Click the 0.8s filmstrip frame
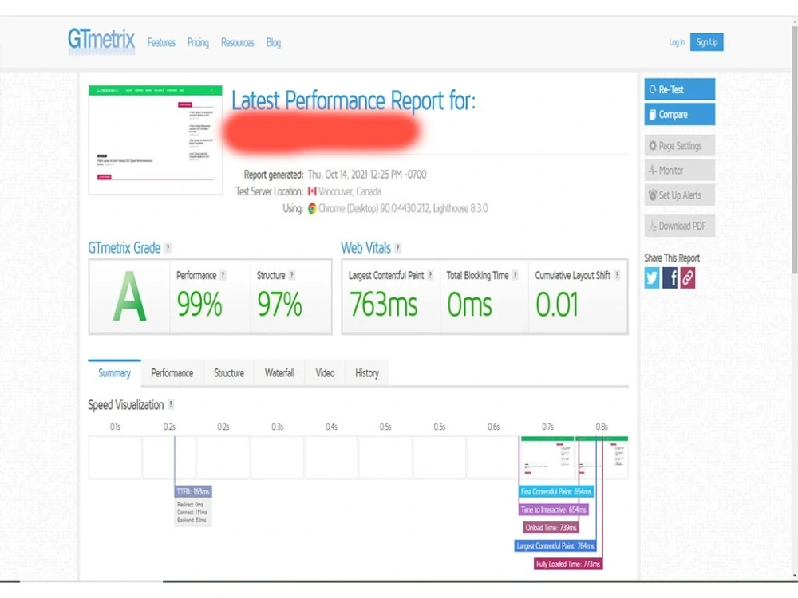This screenshot has width=798, height=598. click(602, 458)
